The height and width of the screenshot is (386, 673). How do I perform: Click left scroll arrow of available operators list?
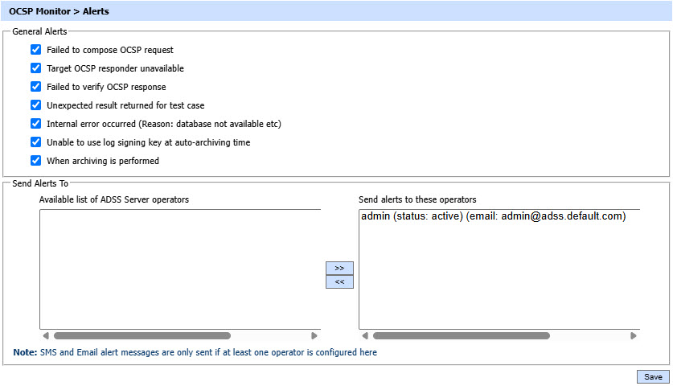point(46,336)
